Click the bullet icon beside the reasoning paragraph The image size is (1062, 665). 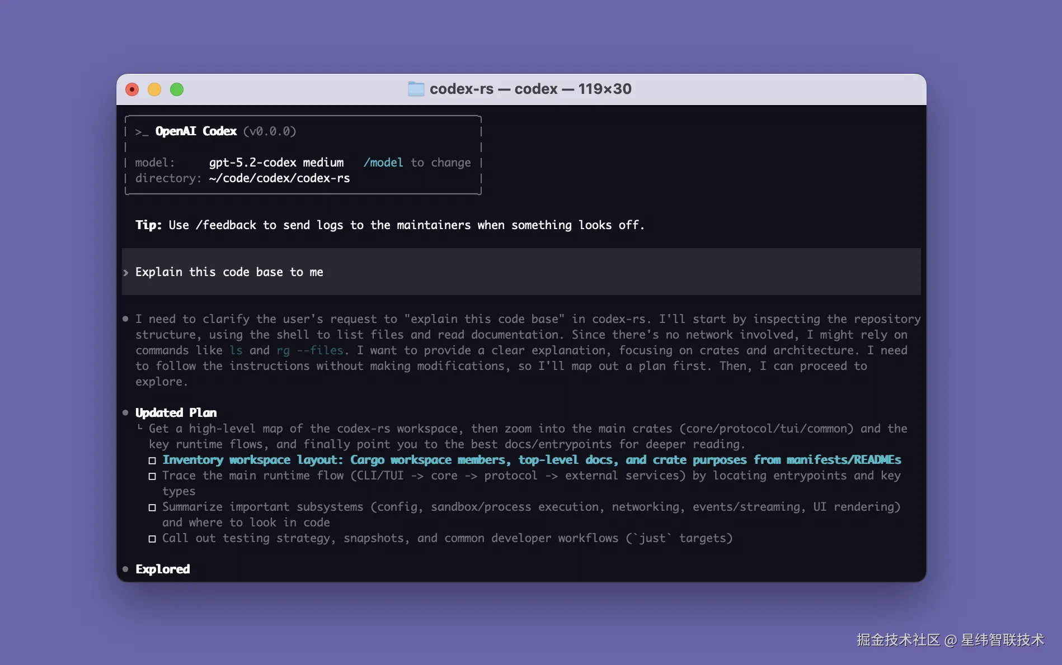[x=125, y=319]
